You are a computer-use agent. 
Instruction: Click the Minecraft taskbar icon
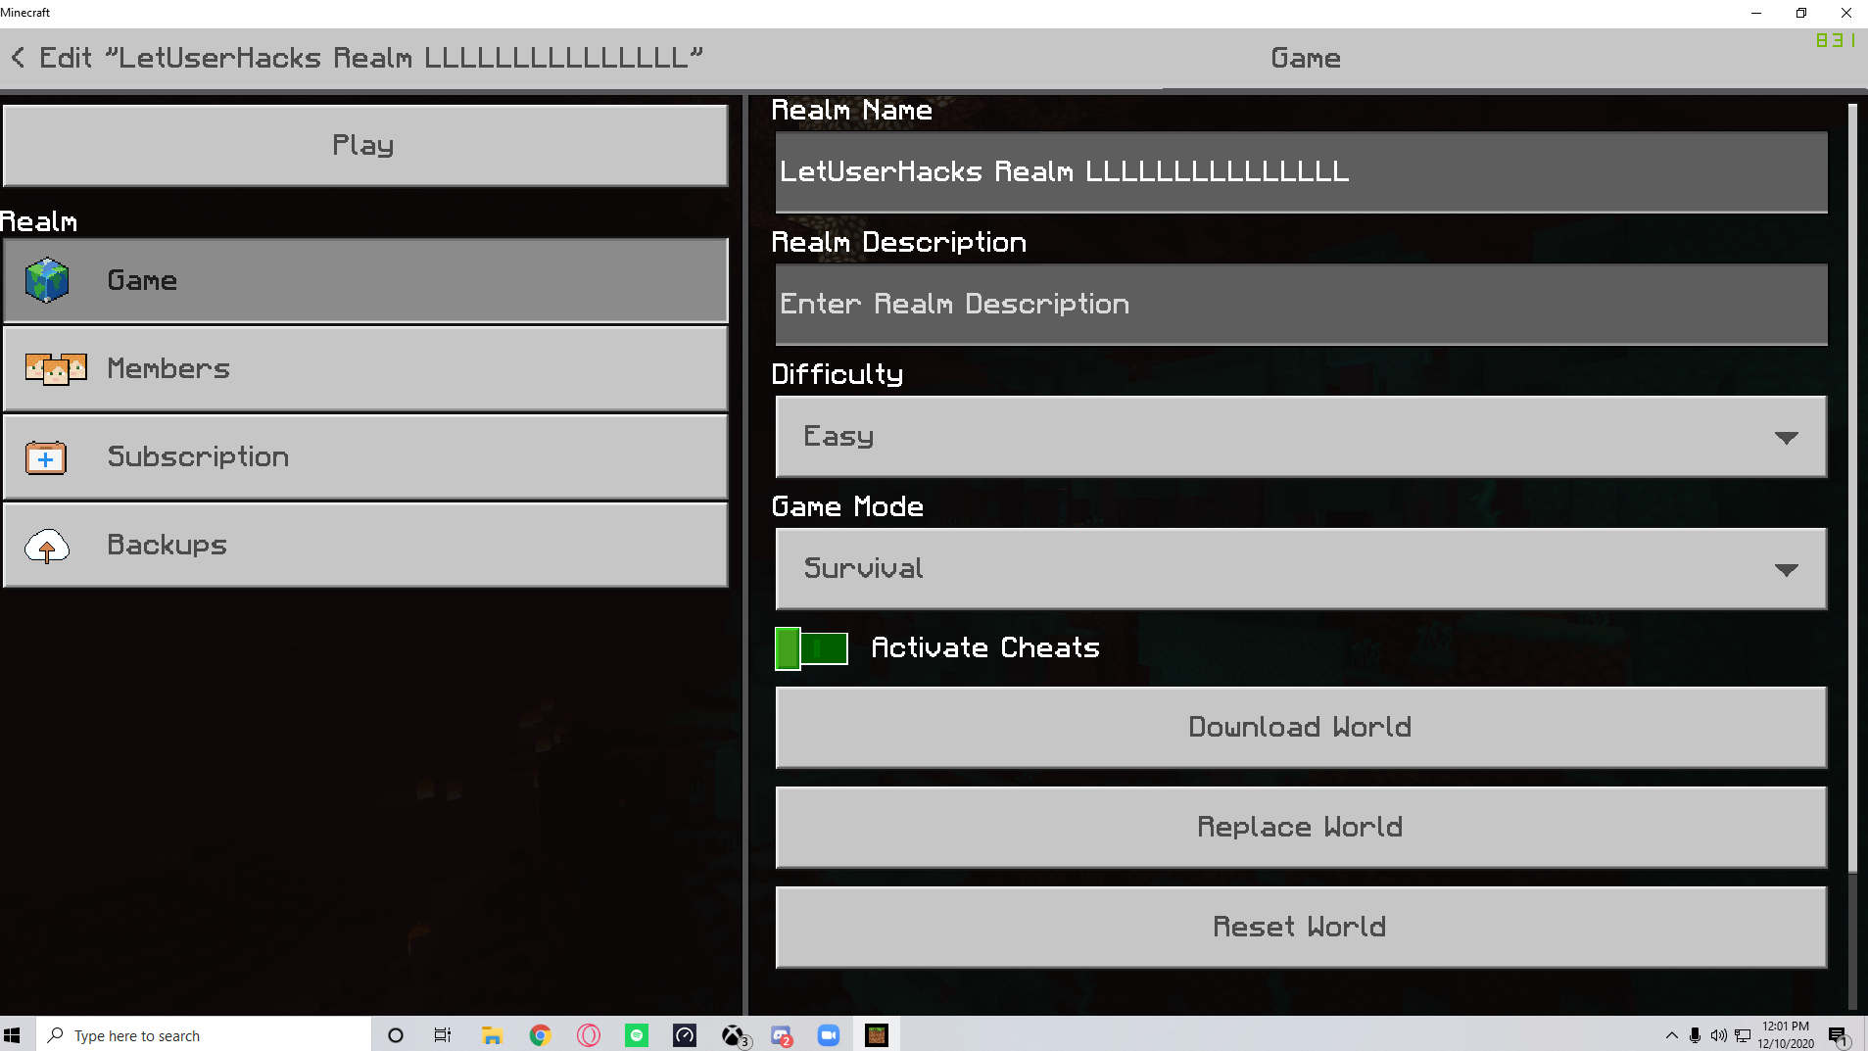pyautogui.click(x=877, y=1035)
